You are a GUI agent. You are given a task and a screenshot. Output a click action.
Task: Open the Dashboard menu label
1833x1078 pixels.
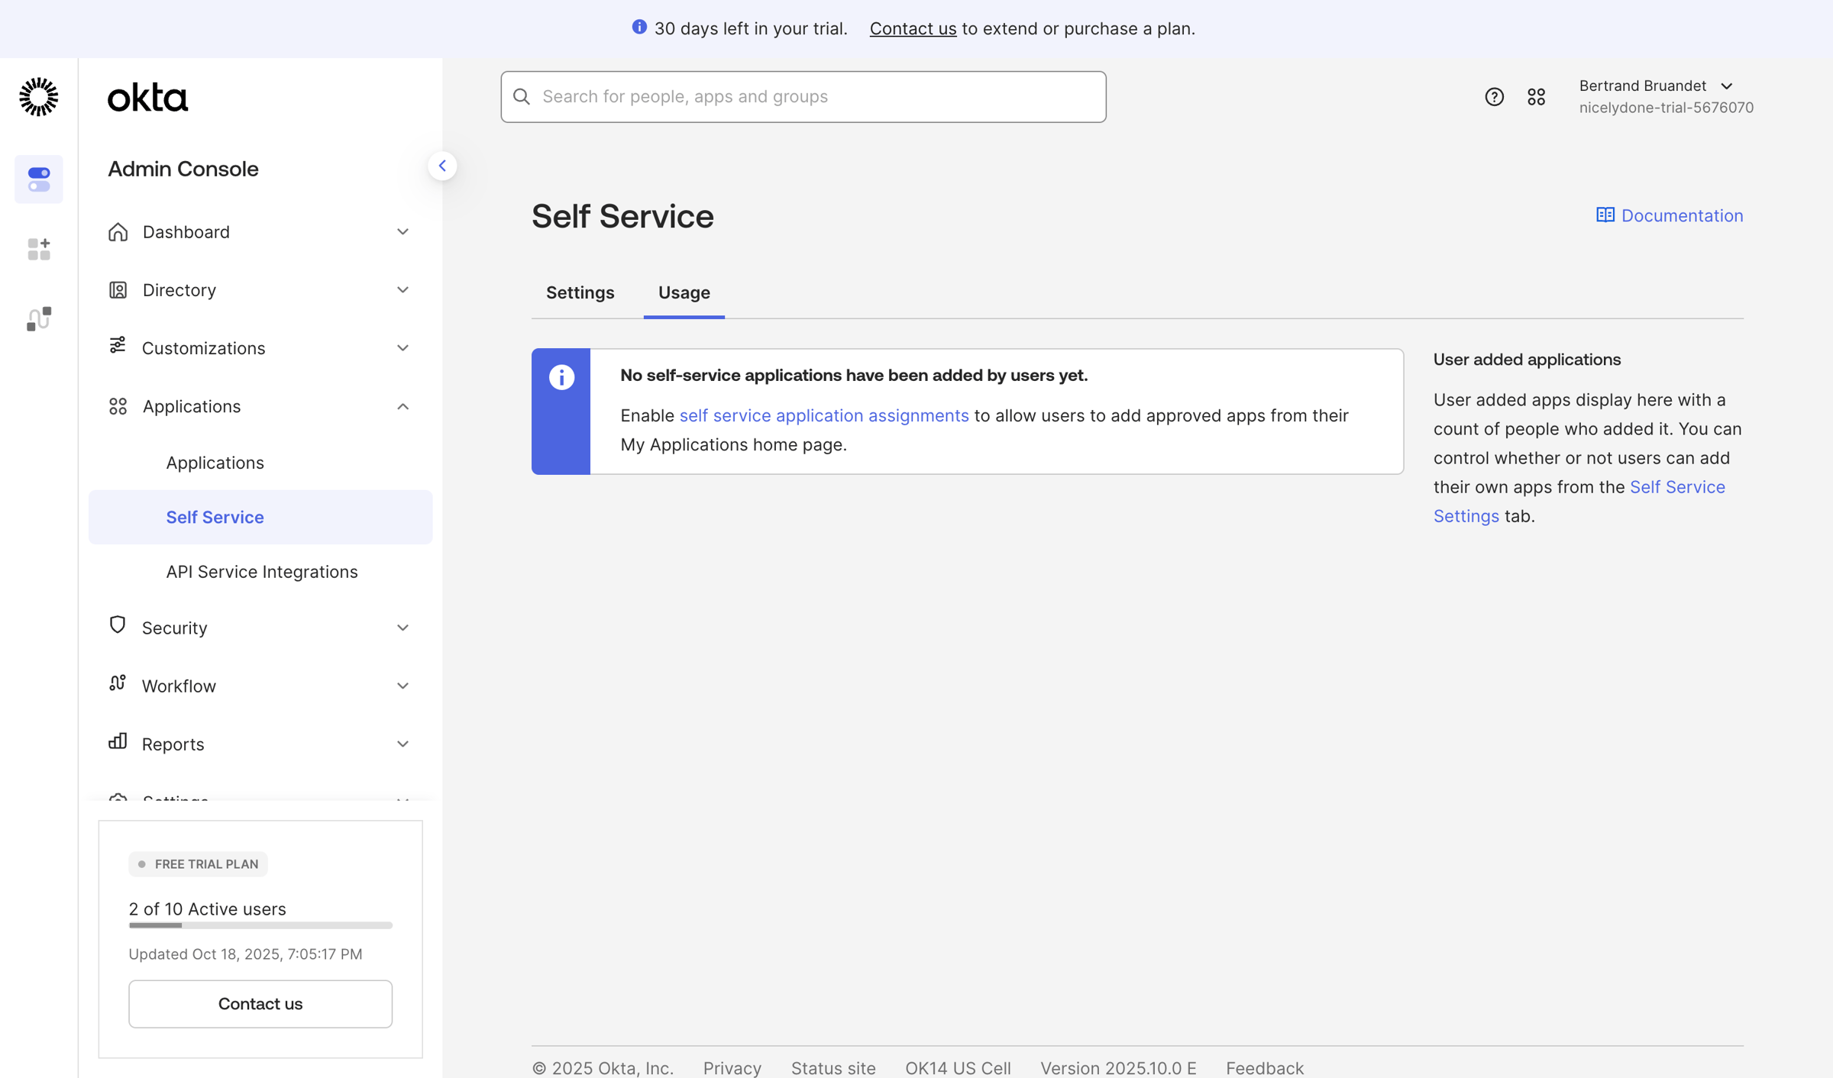[186, 231]
